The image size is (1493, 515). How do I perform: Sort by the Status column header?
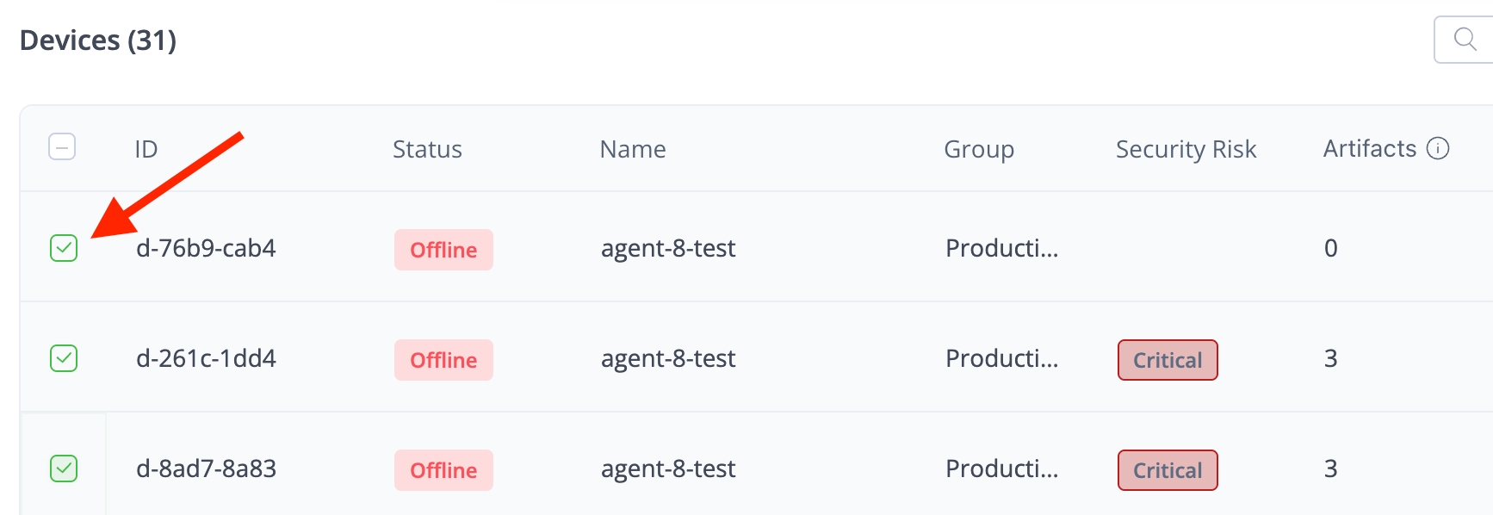coord(427,149)
